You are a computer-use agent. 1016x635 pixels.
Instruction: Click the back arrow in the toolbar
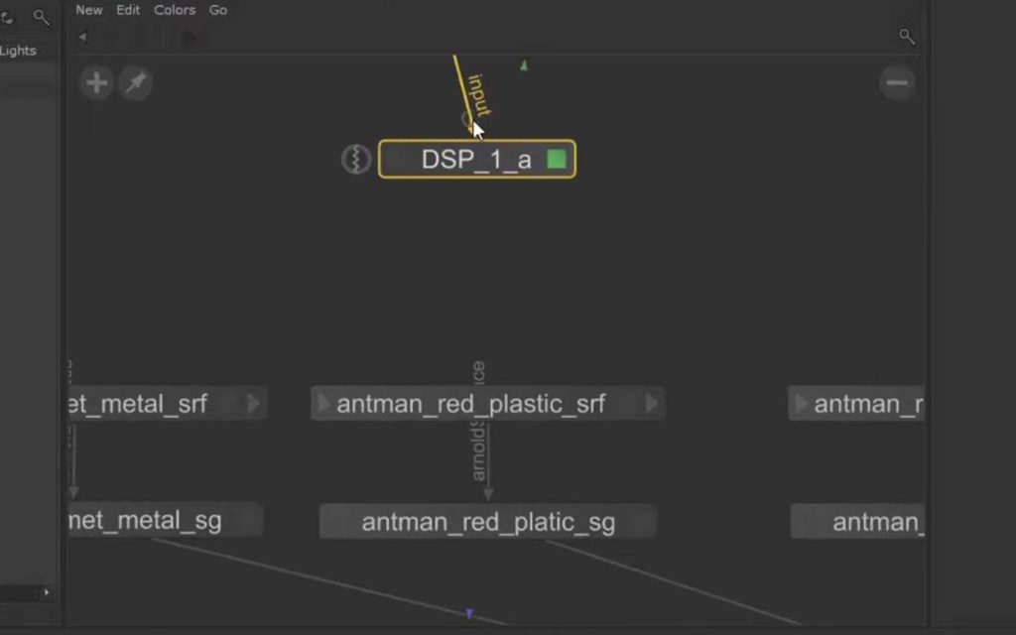82,38
